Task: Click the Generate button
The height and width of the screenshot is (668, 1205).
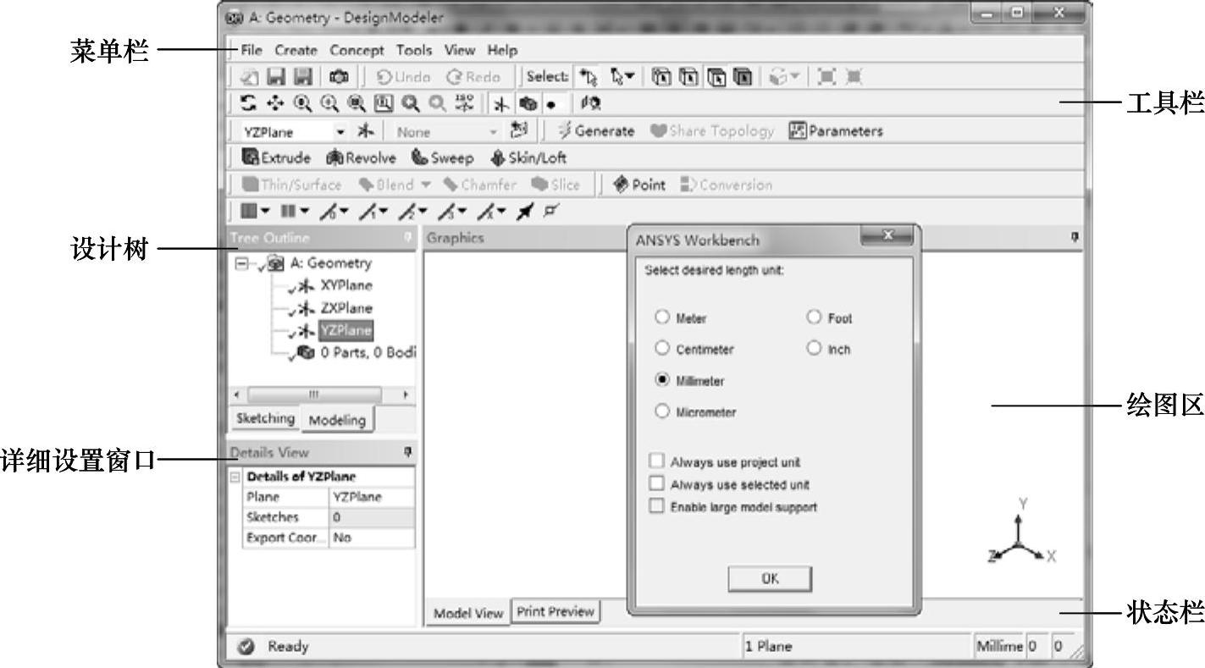Action: tap(596, 131)
